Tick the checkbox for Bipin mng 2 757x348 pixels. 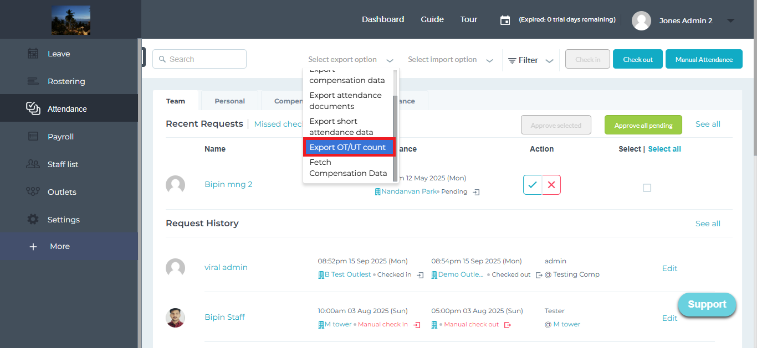point(647,188)
